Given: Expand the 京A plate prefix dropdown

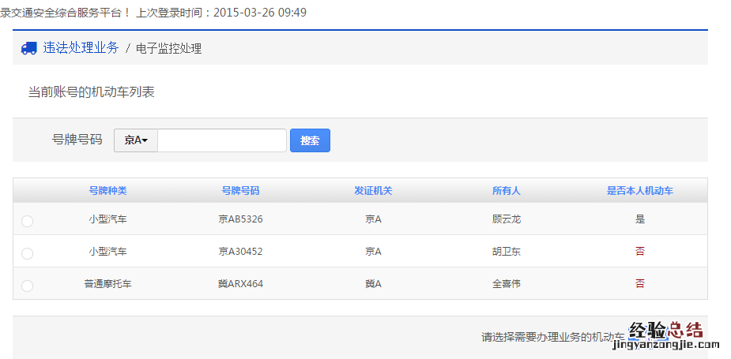Looking at the screenshot, I should tap(136, 140).
